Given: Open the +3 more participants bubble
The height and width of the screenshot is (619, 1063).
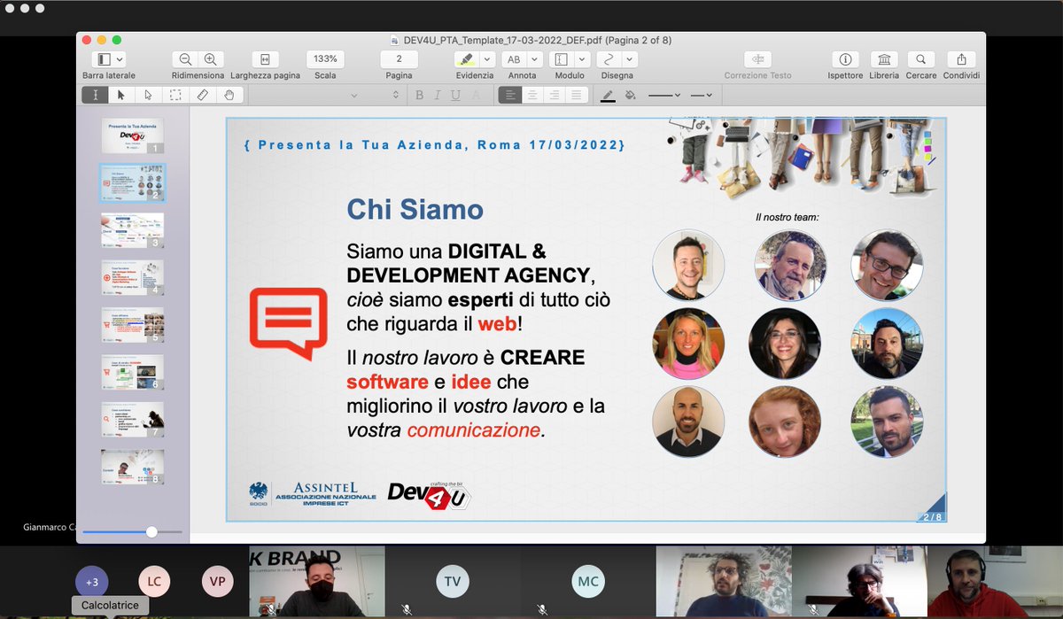Looking at the screenshot, I should pyautogui.click(x=92, y=582).
